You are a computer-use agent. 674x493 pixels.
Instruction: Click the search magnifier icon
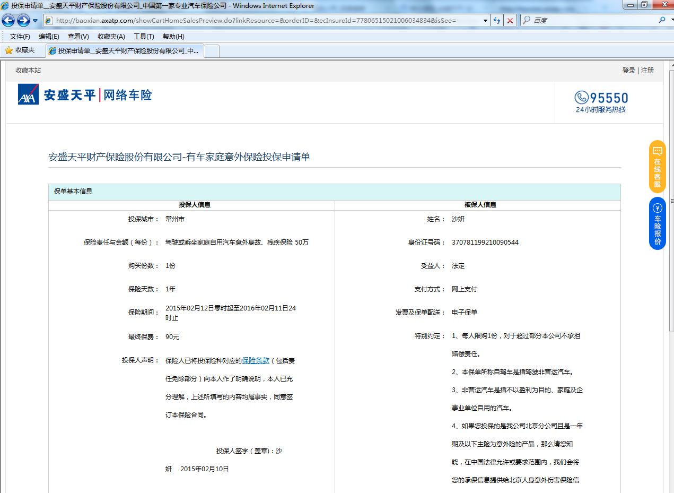662,20
